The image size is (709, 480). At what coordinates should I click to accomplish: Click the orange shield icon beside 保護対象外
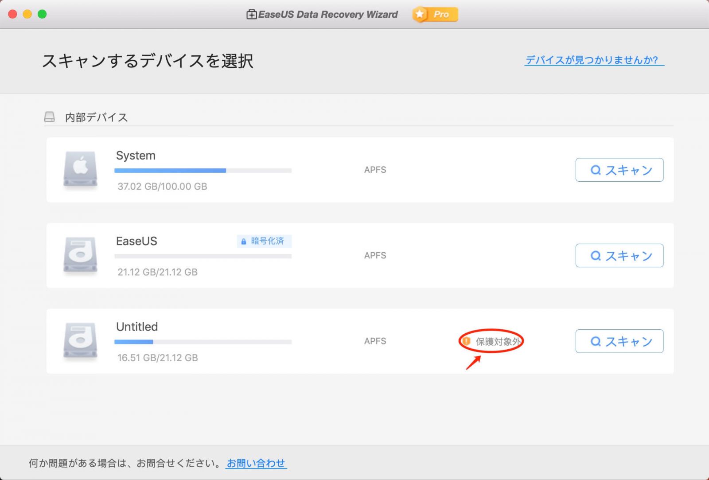466,341
